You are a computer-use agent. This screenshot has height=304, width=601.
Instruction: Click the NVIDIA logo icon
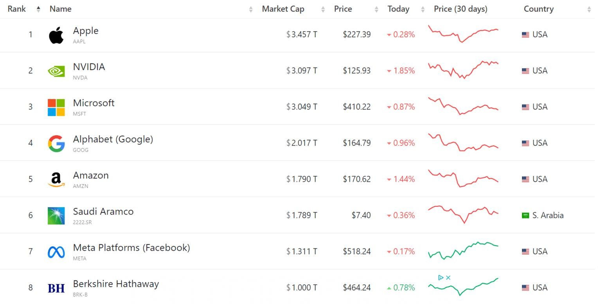click(56, 71)
